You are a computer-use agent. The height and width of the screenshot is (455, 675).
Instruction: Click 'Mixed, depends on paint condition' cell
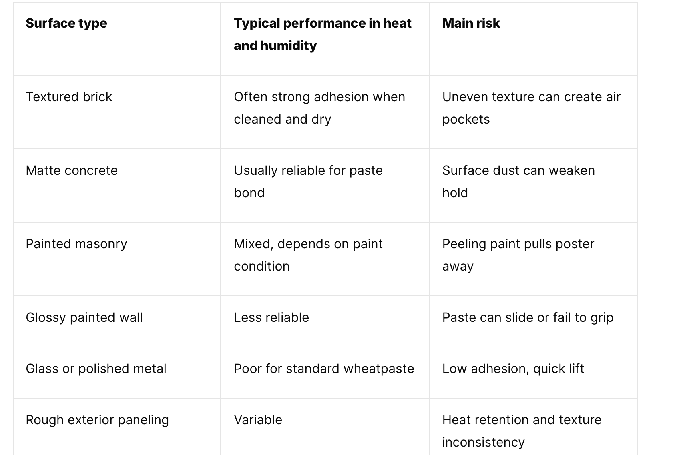click(325, 259)
